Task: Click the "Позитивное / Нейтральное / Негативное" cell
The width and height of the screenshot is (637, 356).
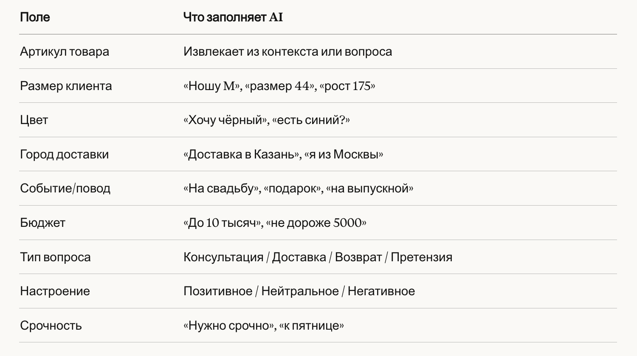Action: point(299,291)
